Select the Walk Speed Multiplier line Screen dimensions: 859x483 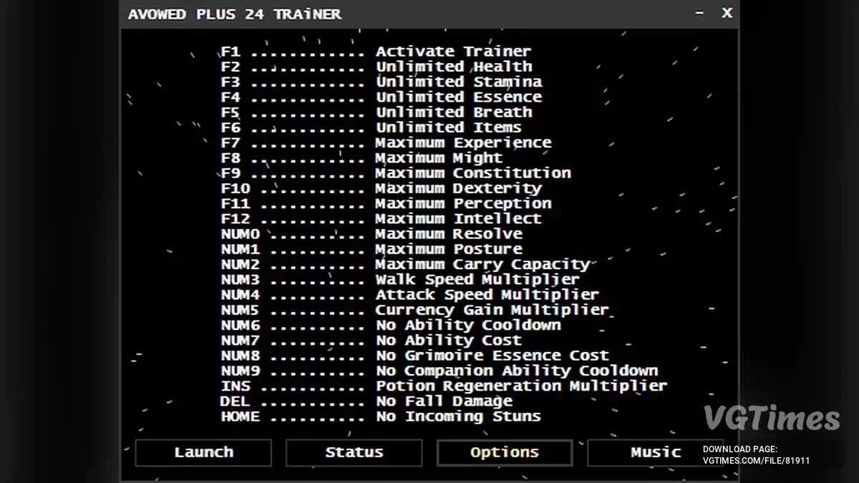[477, 279]
